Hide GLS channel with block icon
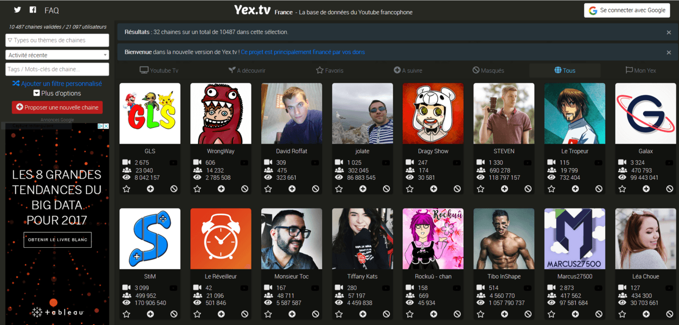 point(174,189)
